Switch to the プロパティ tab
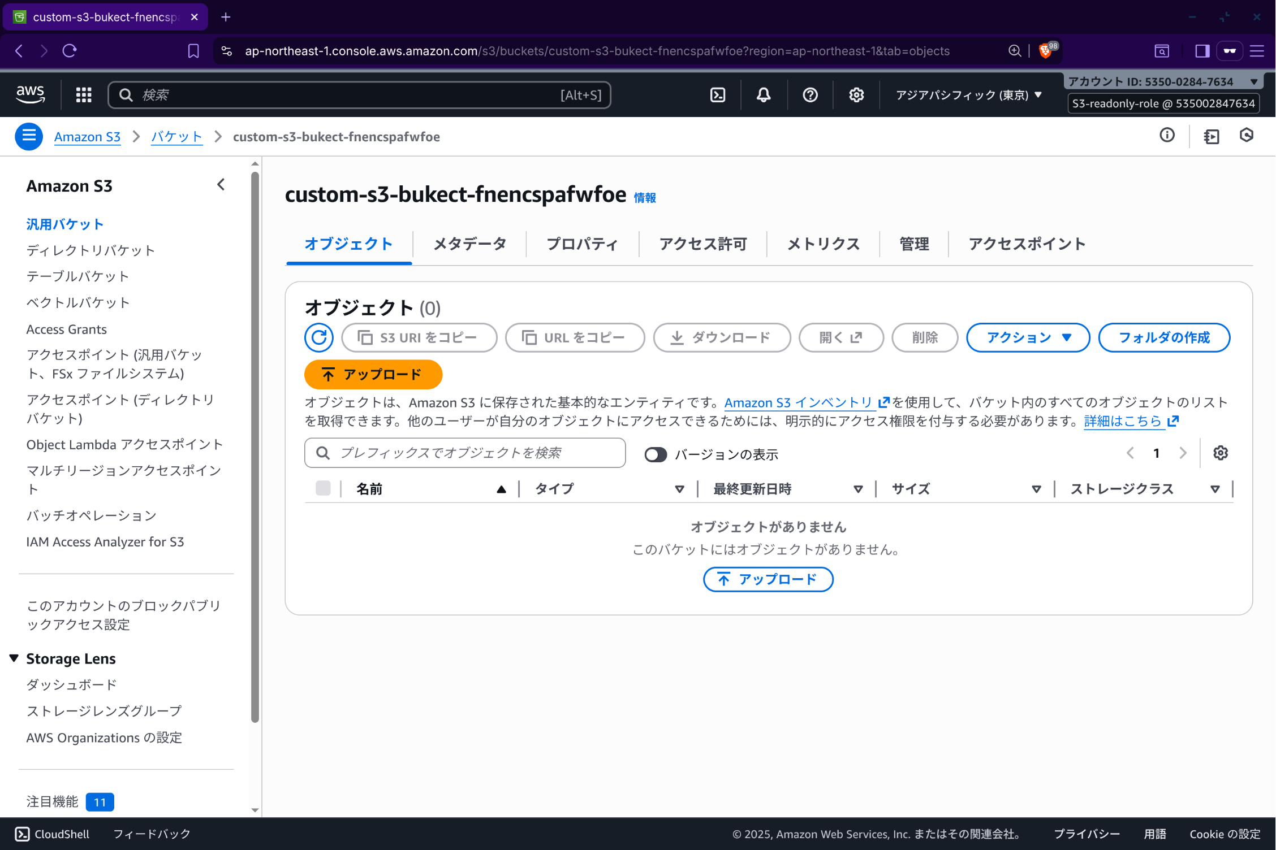1276x850 pixels. click(581, 244)
